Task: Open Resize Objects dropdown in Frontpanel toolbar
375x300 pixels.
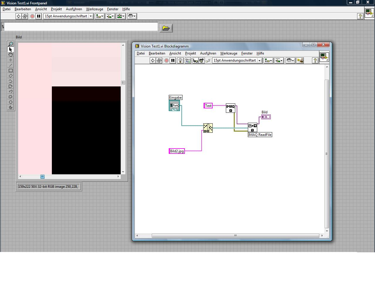Action: tap(121, 16)
